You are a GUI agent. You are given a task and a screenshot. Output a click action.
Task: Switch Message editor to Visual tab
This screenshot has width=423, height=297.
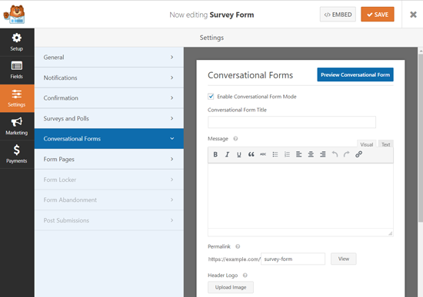(x=367, y=144)
